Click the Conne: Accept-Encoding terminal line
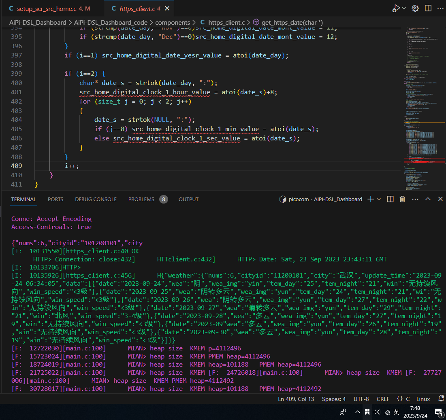Image resolution: width=446 pixels, height=420 pixels. coord(51,219)
